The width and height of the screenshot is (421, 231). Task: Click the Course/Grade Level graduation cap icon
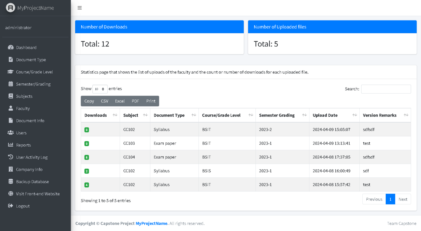click(x=11, y=72)
